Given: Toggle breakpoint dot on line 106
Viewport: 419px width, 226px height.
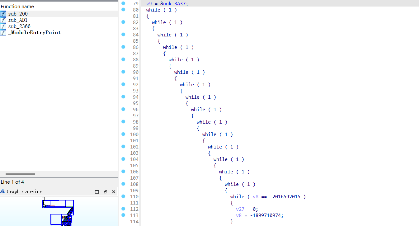Looking at the screenshot, I should tap(123, 172).
